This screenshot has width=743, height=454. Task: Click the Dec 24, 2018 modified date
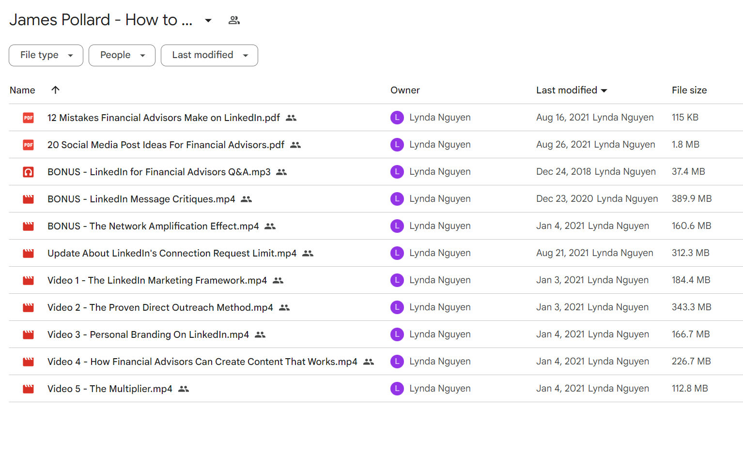click(x=564, y=172)
